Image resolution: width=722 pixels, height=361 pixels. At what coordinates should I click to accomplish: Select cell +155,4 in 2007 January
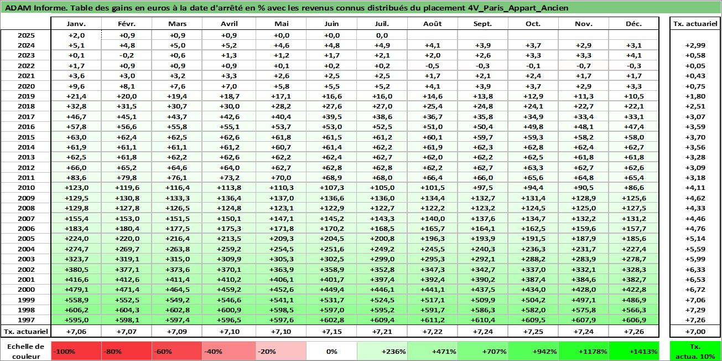click(76, 218)
